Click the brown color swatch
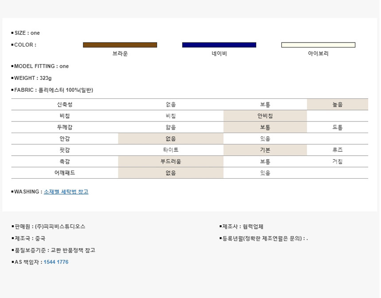The width and height of the screenshot is (381, 298). tap(120, 45)
